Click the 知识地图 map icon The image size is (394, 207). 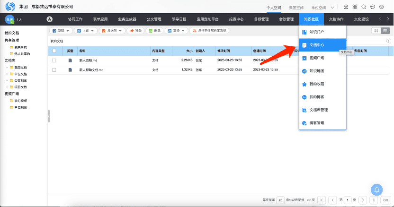click(x=304, y=71)
